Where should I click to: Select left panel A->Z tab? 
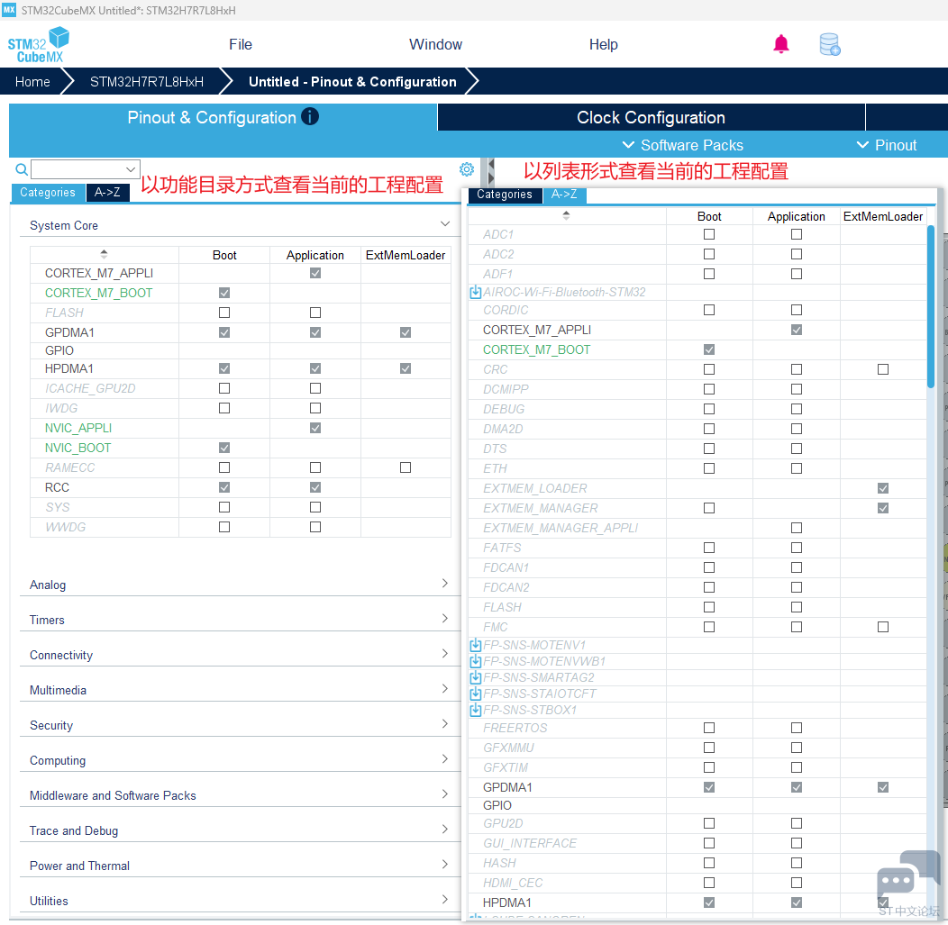click(x=107, y=192)
